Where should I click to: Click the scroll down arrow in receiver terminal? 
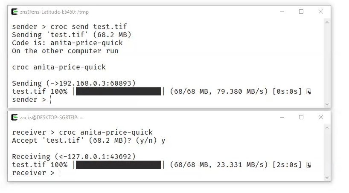327,177
